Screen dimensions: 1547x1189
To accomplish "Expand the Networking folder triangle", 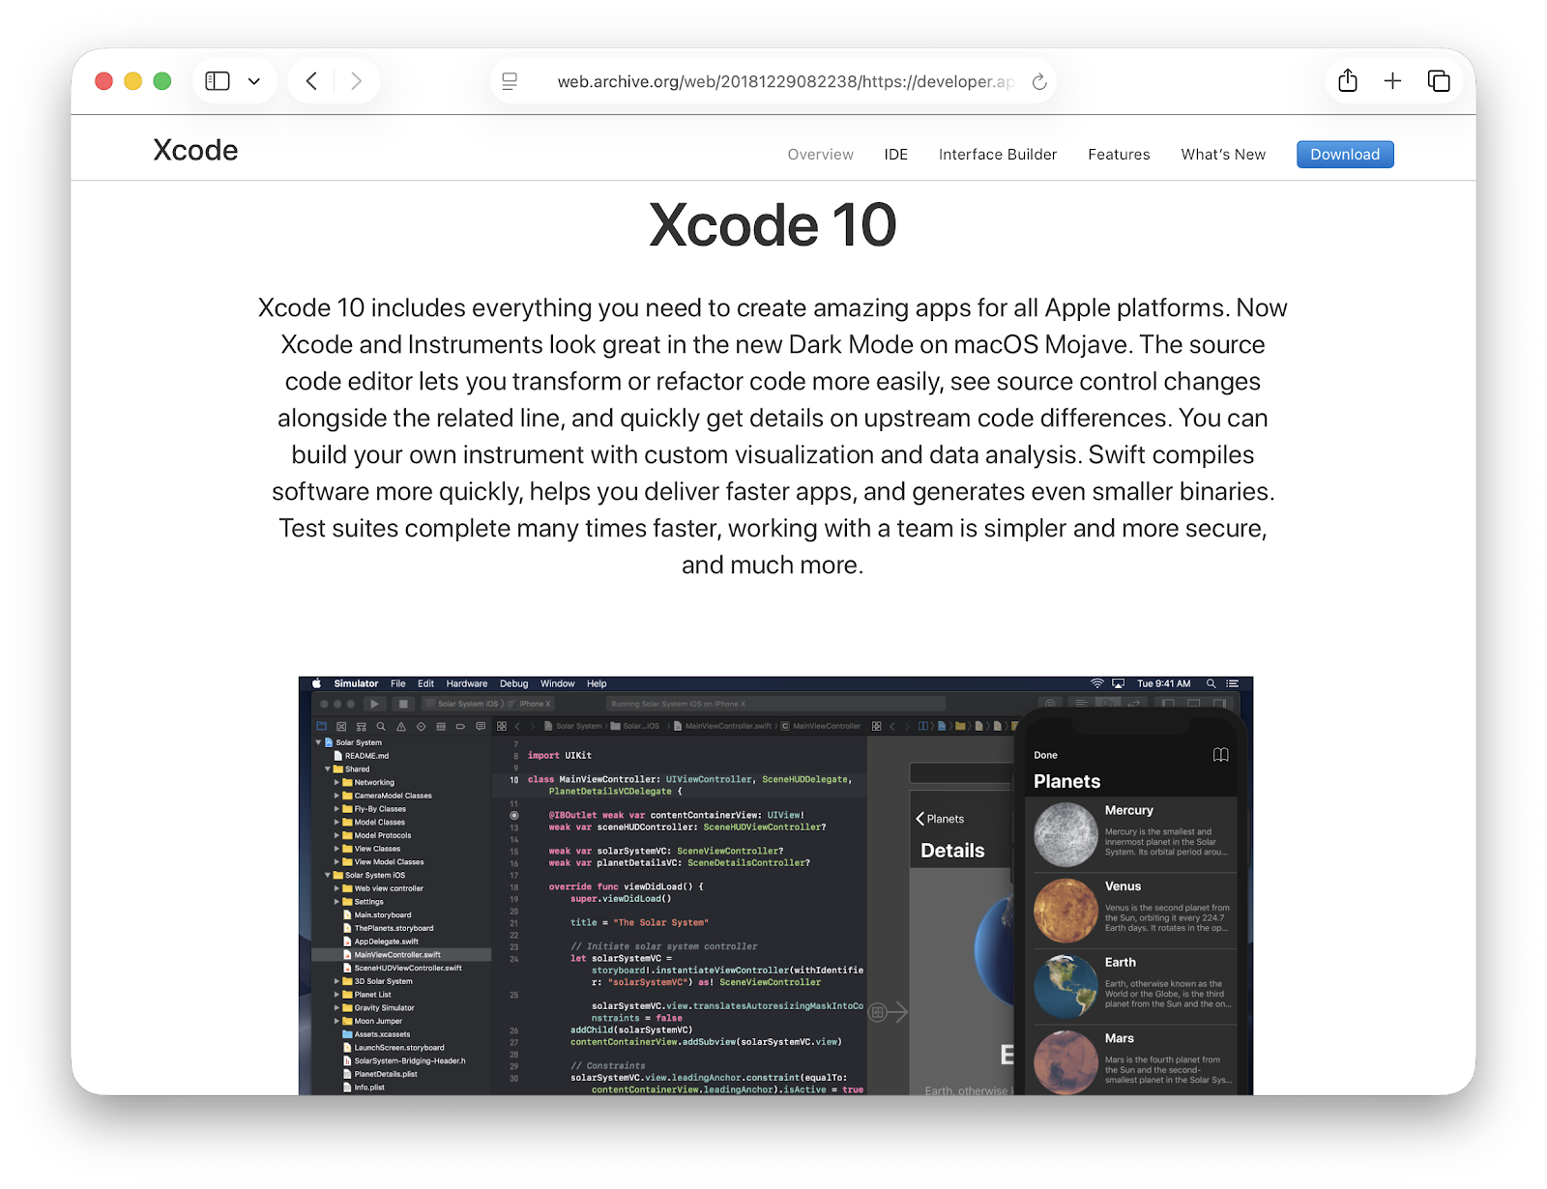I will pos(337,782).
